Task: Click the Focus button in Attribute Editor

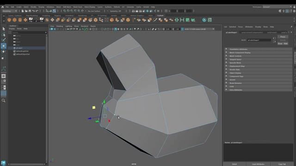Action: pyautogui.click(x=283, y=37)
